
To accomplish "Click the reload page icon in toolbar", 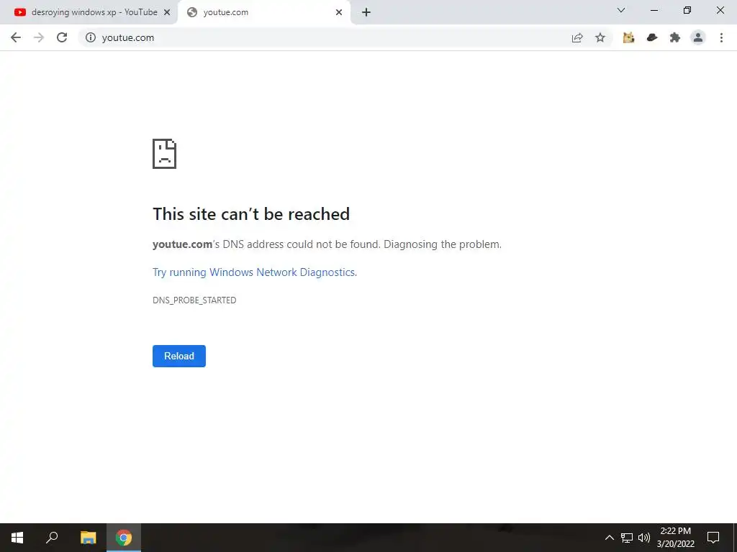I will tap(62, 37).
